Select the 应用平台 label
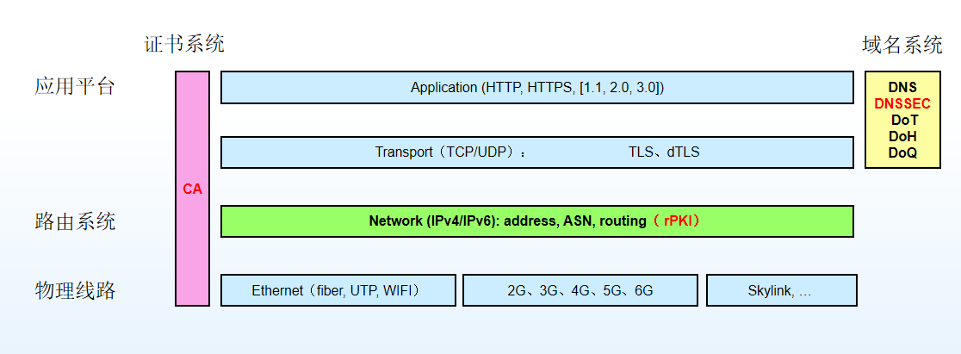The image size is (961, 354). pyautogui.click(x=75, y=86)
